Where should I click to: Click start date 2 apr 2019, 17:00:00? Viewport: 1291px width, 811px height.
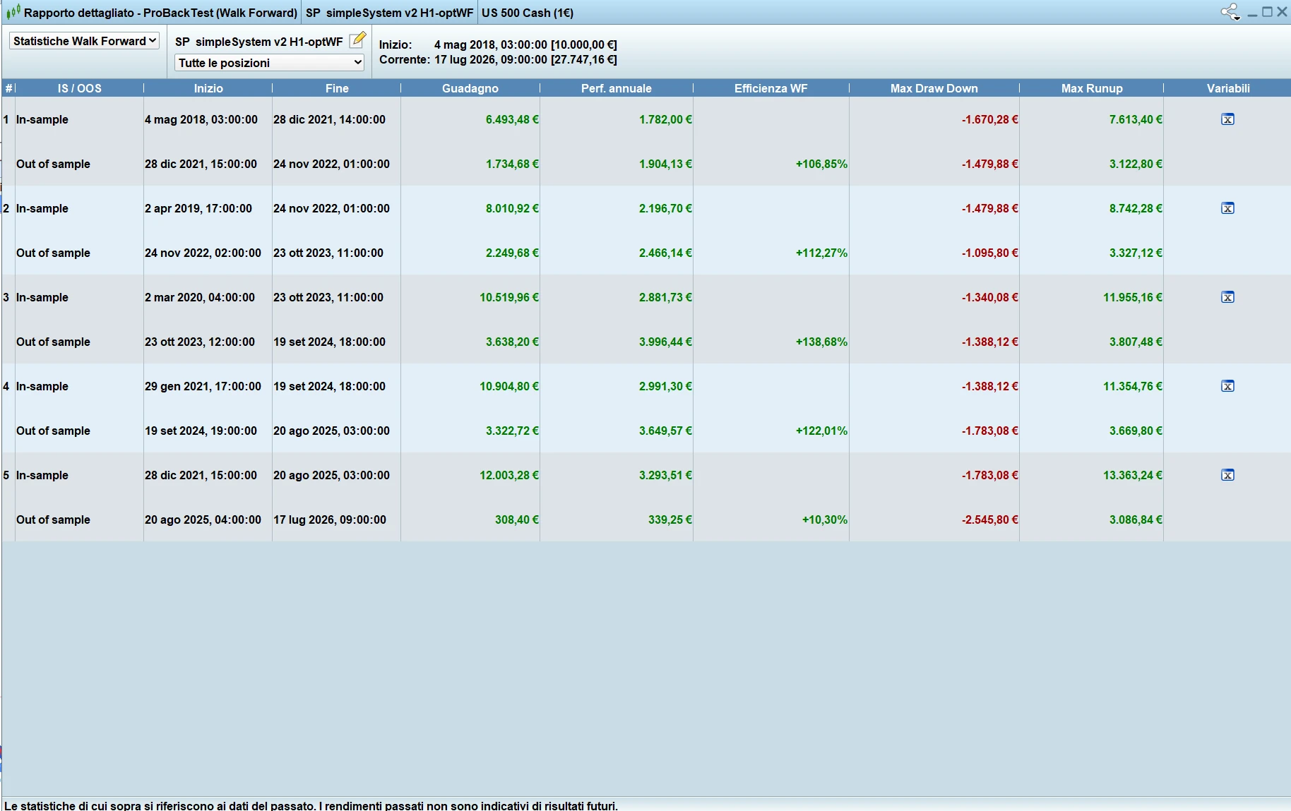(198, 208)
